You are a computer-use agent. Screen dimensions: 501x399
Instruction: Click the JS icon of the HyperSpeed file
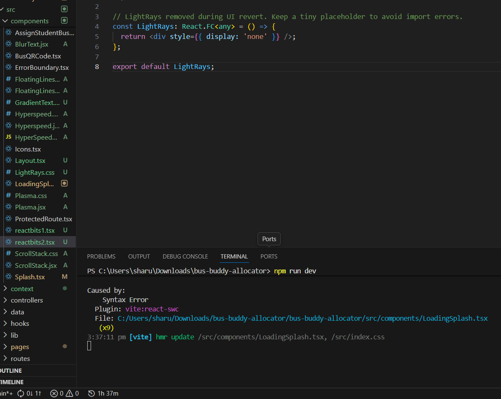[x=8, y=138]
